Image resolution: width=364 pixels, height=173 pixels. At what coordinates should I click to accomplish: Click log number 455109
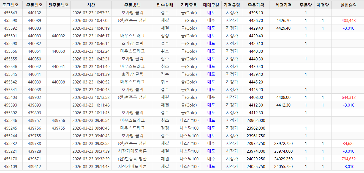point(10,167)
